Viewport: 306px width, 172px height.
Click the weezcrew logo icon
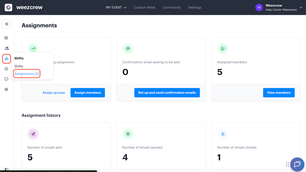8,8
